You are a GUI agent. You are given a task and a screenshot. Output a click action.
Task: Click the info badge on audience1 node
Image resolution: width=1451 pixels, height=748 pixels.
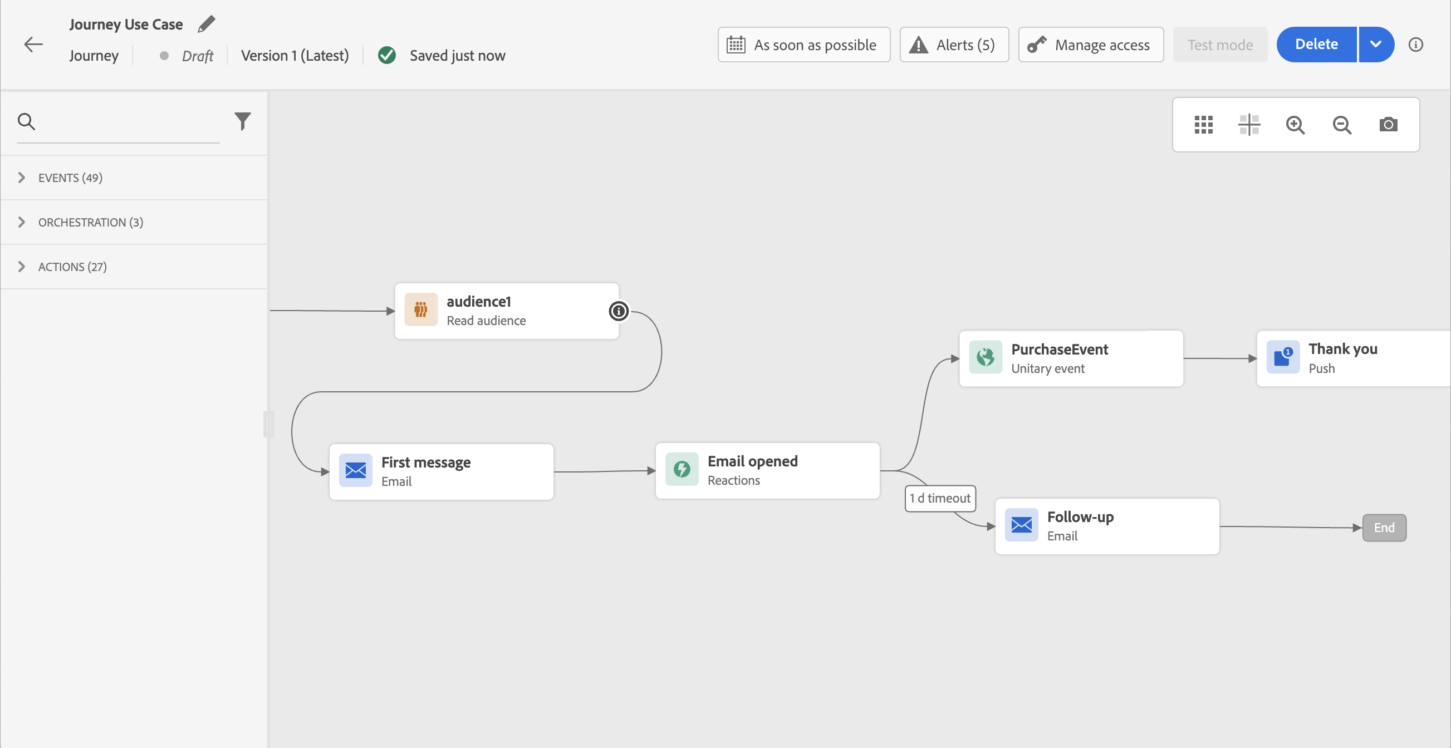[619, 311]
